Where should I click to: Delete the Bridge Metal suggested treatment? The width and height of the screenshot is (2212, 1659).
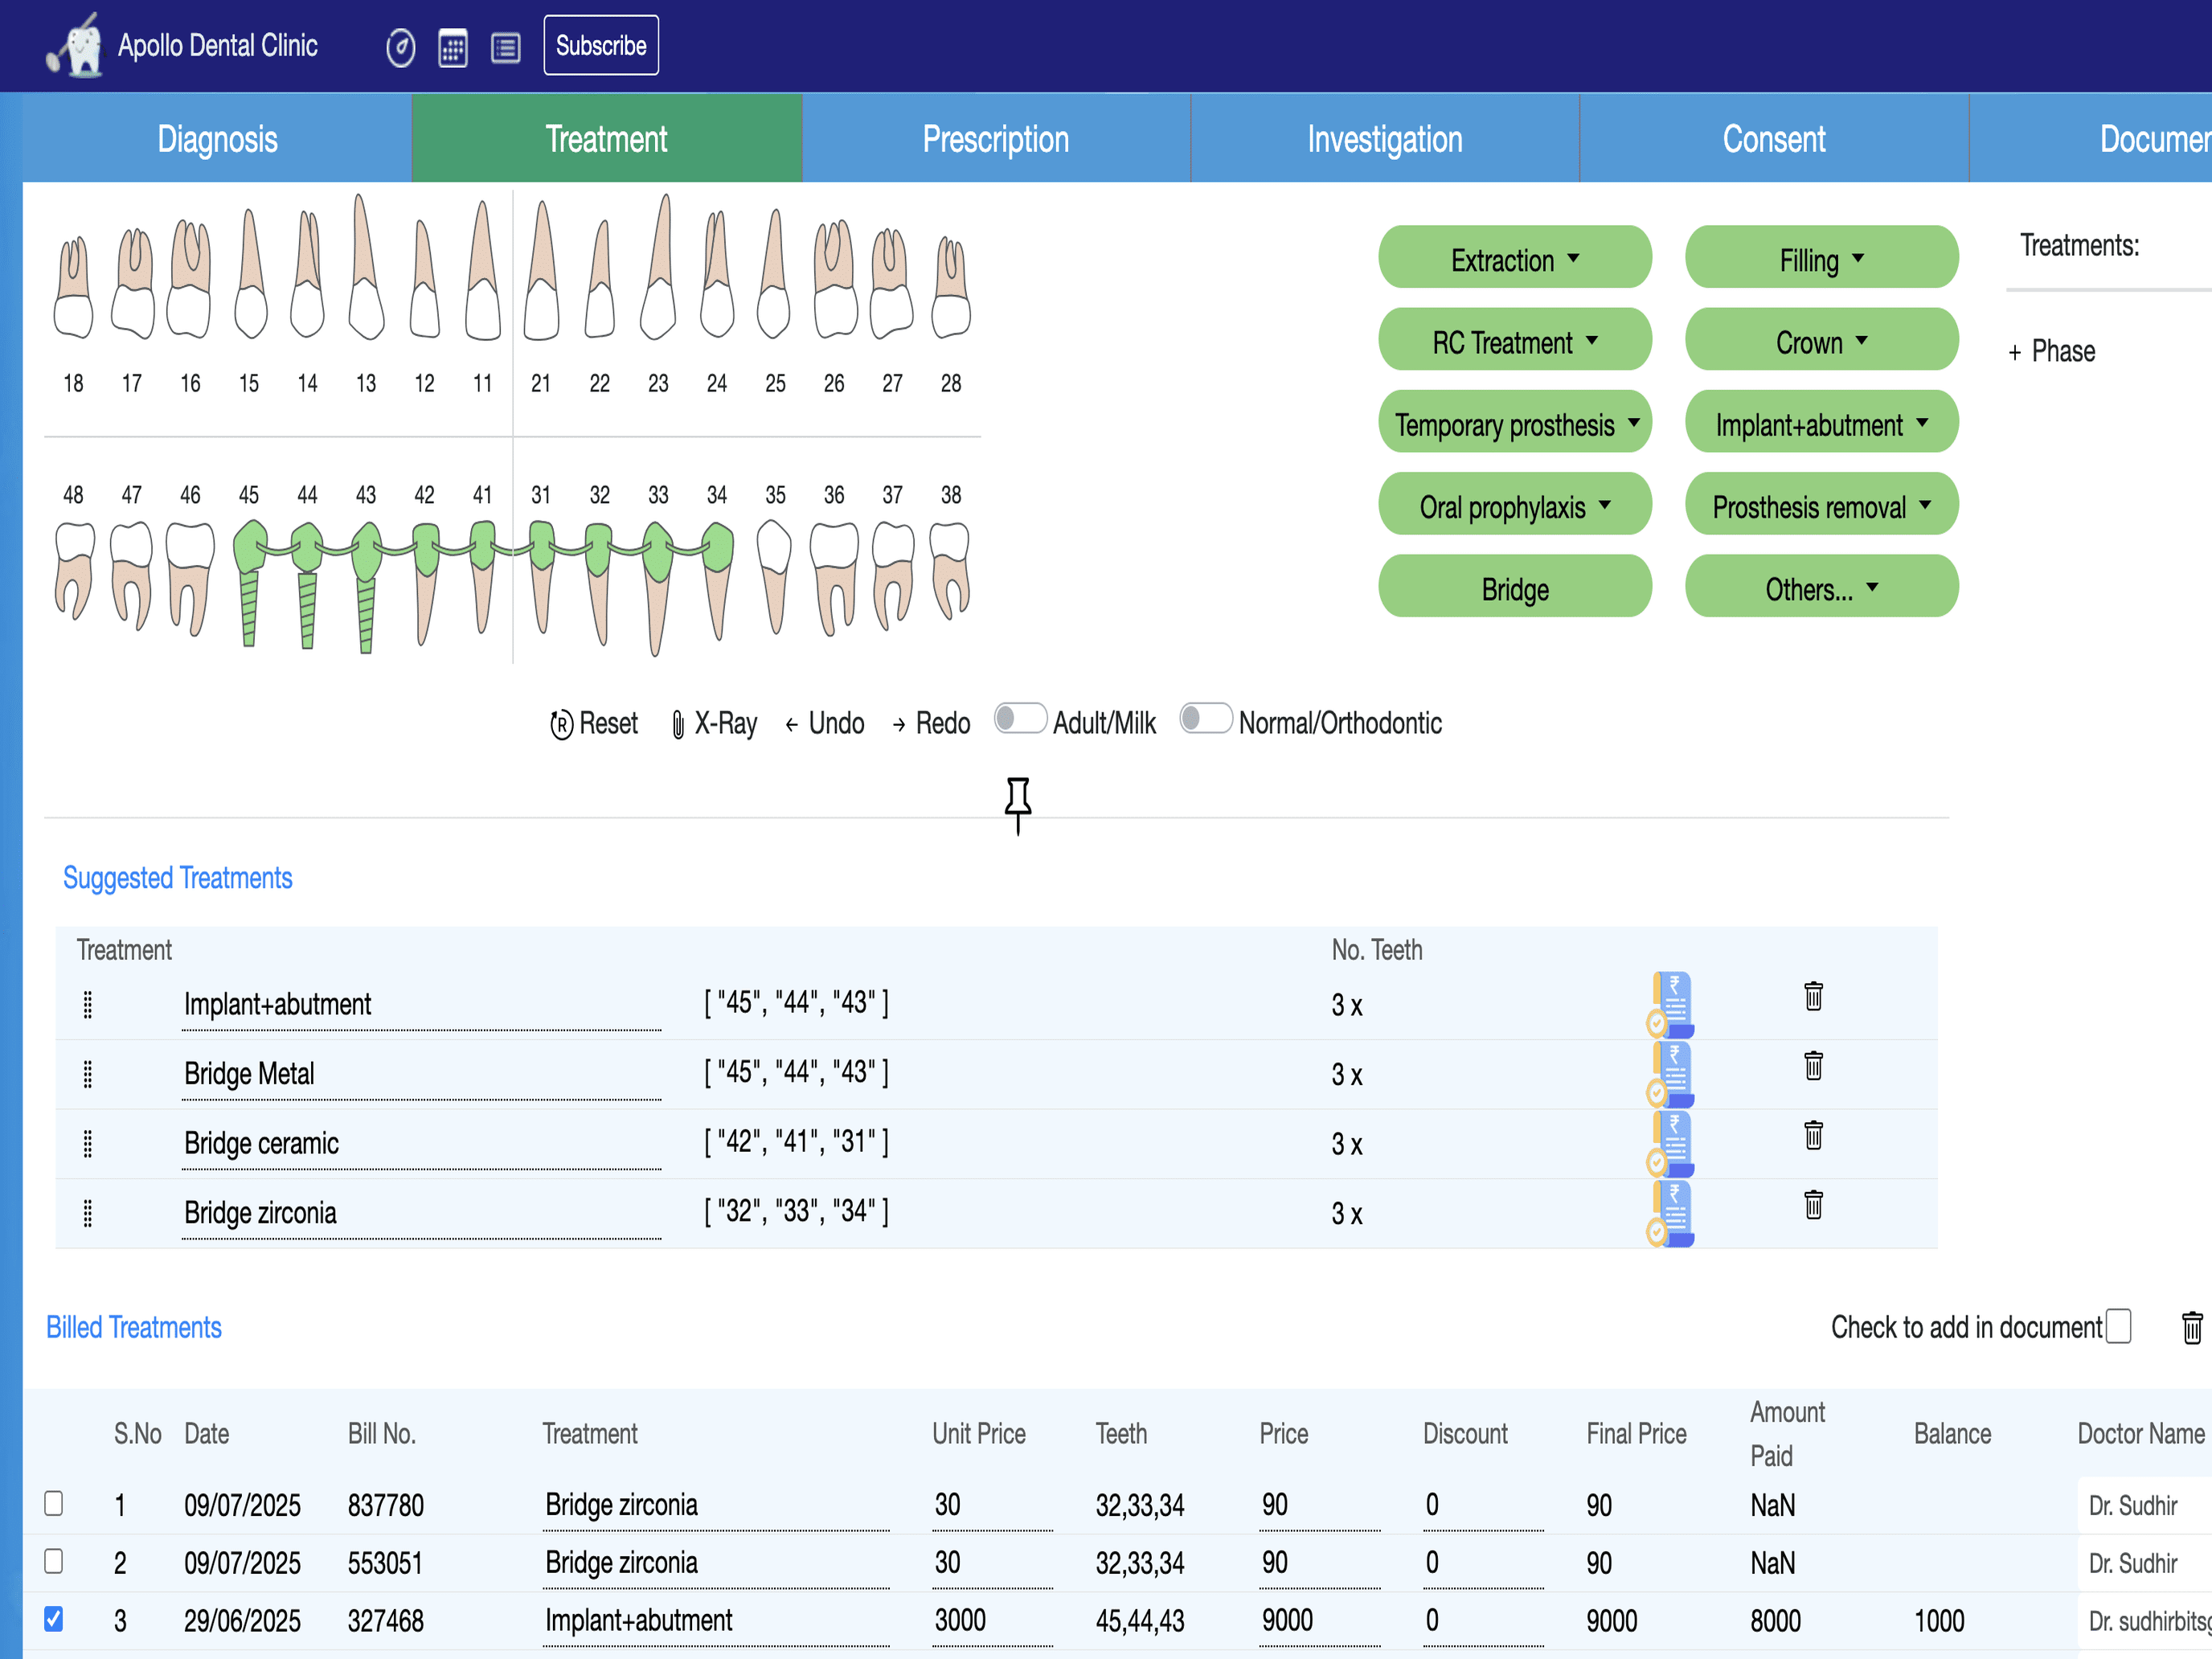[x=1814, y=1066]
